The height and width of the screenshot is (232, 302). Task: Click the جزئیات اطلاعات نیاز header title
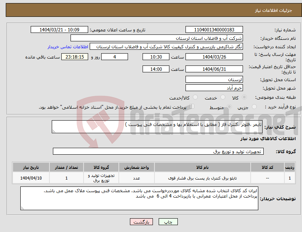274,10
